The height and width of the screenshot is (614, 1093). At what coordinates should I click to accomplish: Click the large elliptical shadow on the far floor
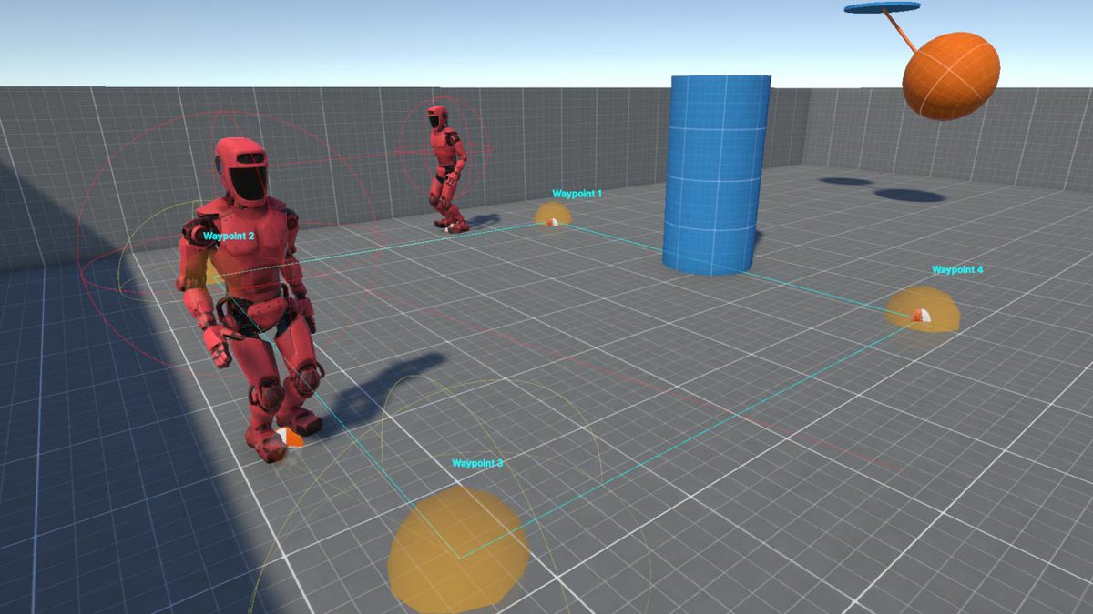(x=910, y=195)
